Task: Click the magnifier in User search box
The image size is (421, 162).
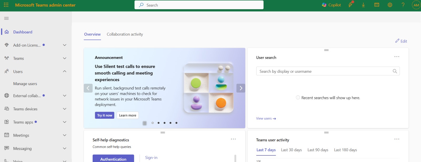Action: click(x=395, y=71)
